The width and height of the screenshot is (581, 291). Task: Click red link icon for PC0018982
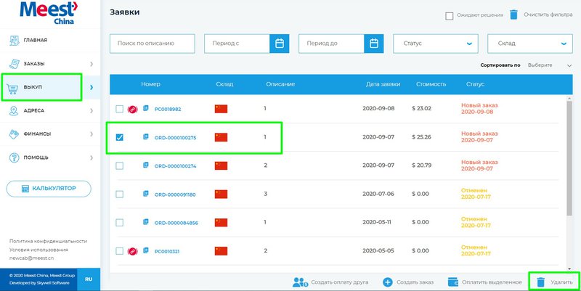click(133, 110)
